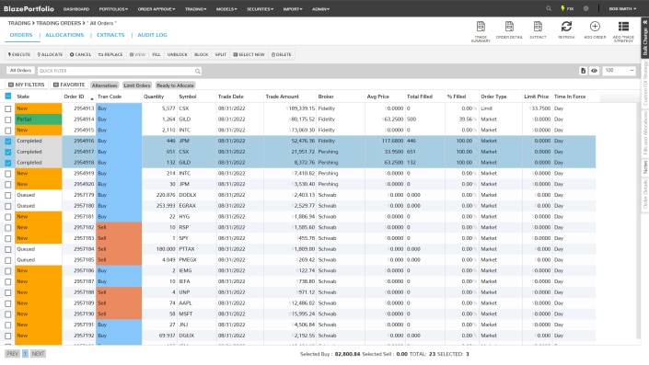The width and height of the screenshot is (649, 365).
Task: Click the Select New toolbar button
Action: click(x=249, y=54)
